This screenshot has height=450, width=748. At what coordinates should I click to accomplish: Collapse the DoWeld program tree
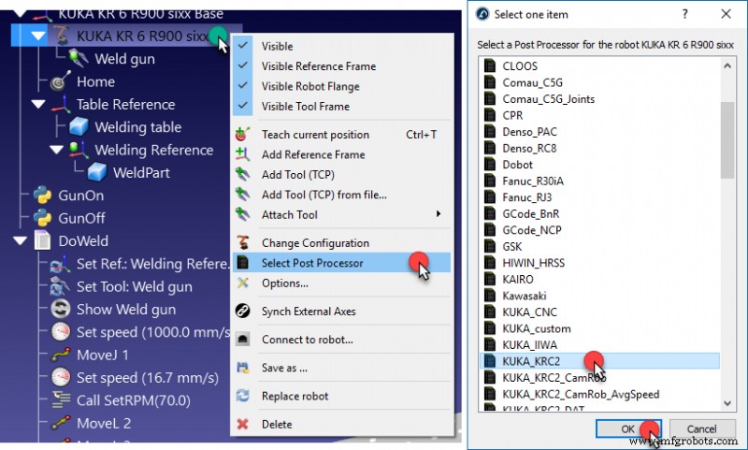tap(20, 241)
